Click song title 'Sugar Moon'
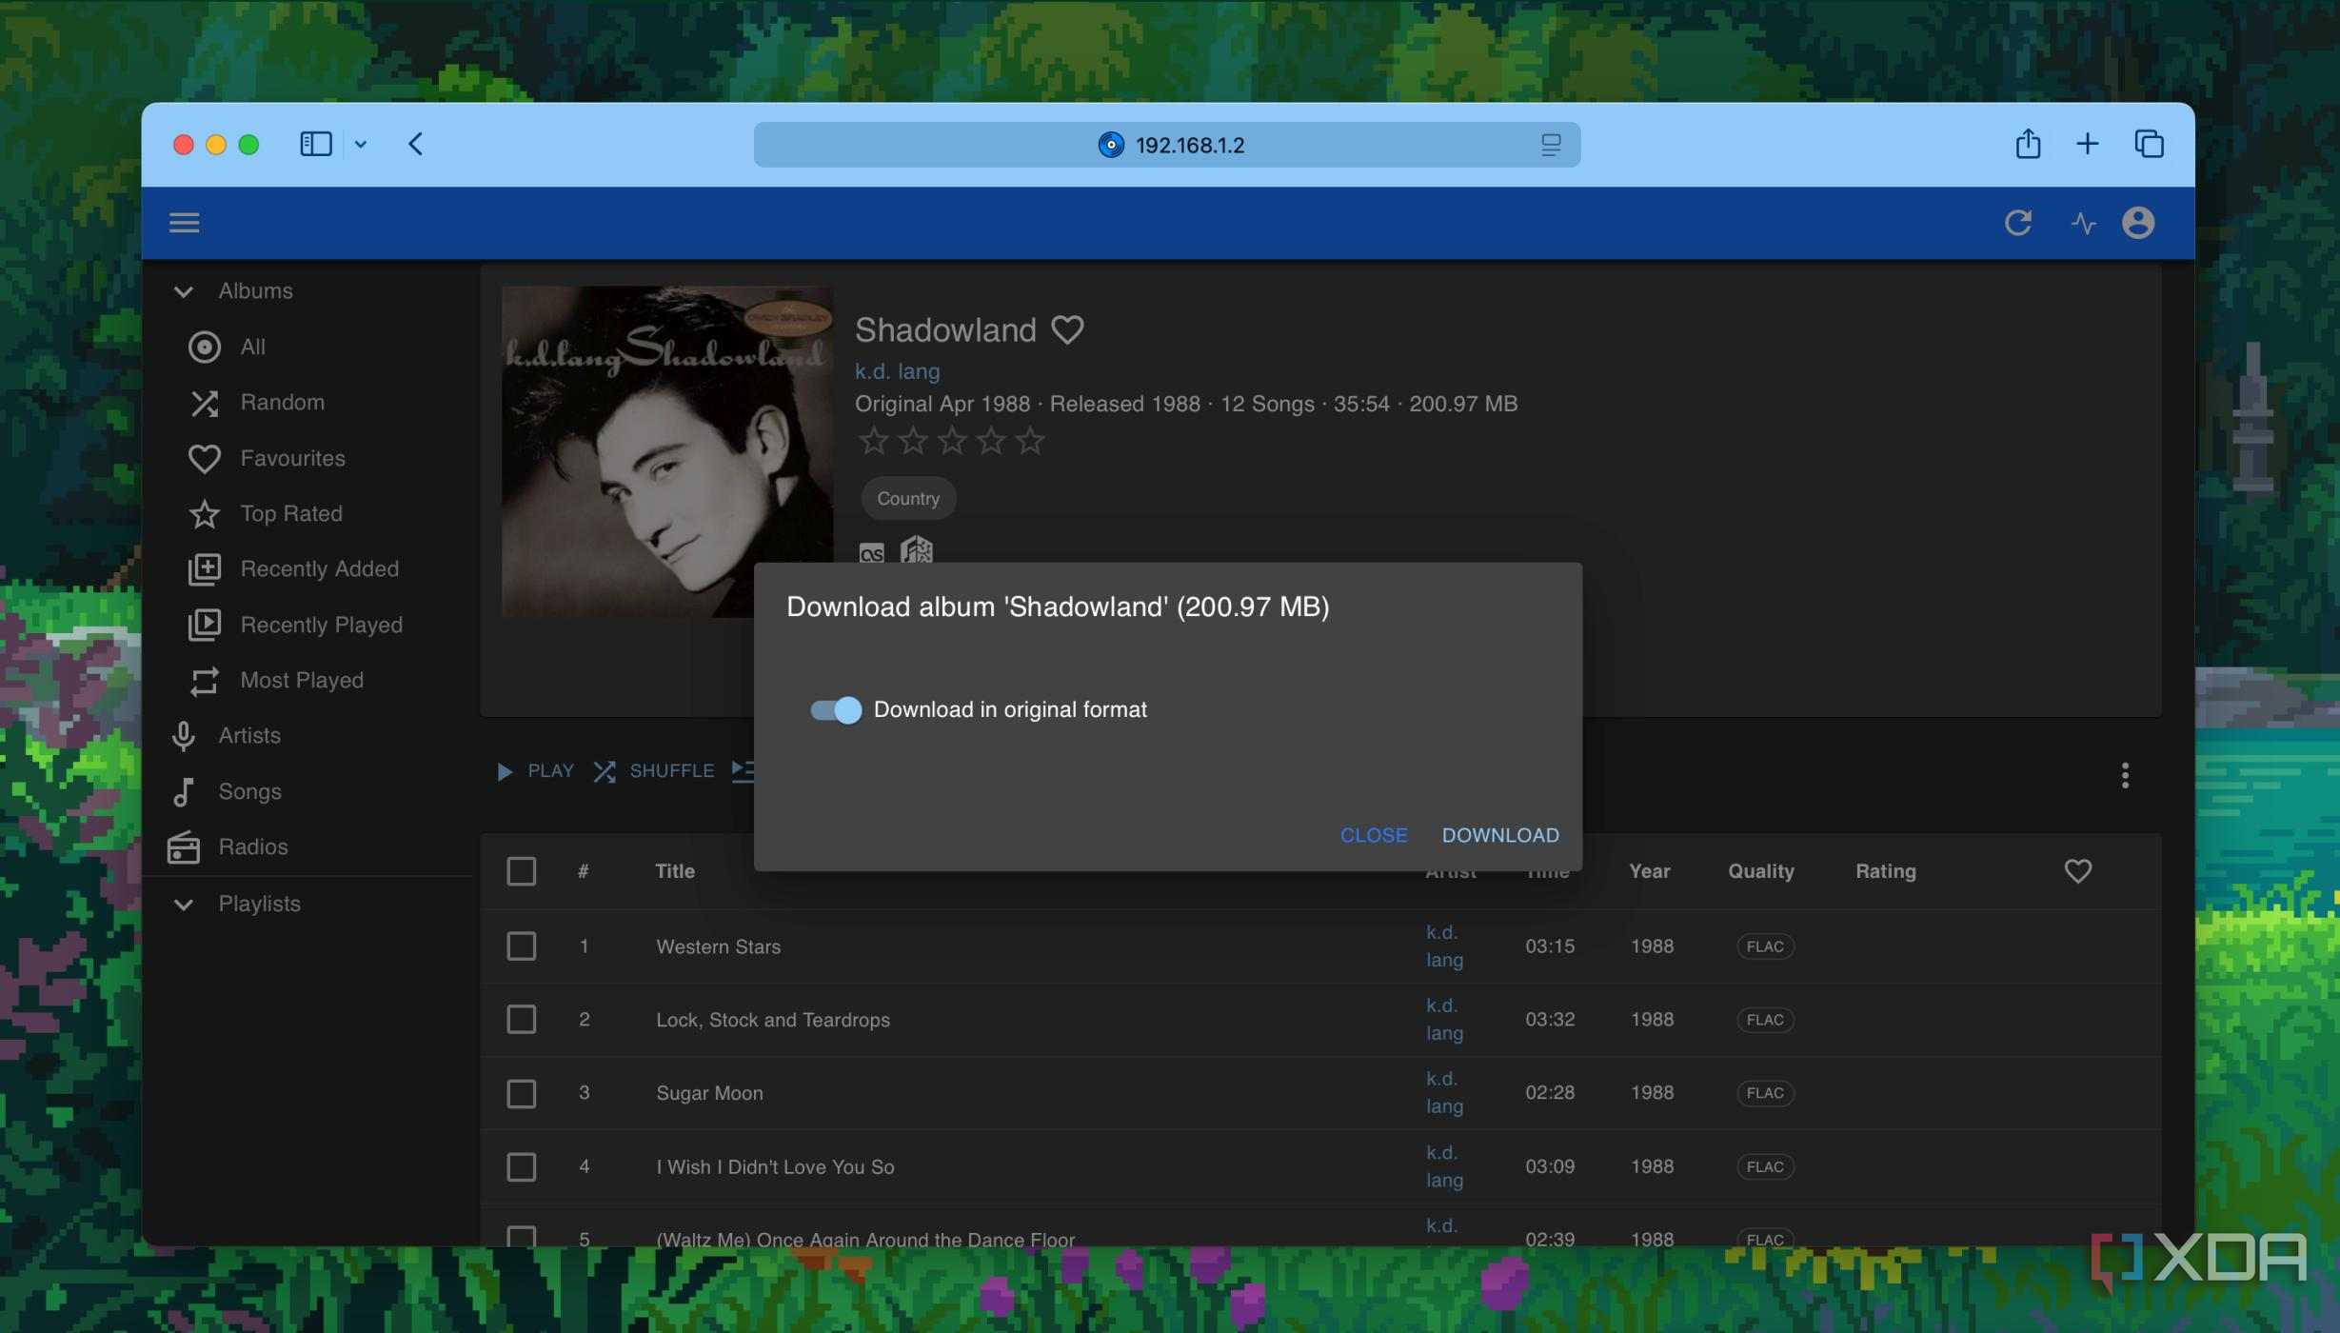 [x=709, y=1093]
